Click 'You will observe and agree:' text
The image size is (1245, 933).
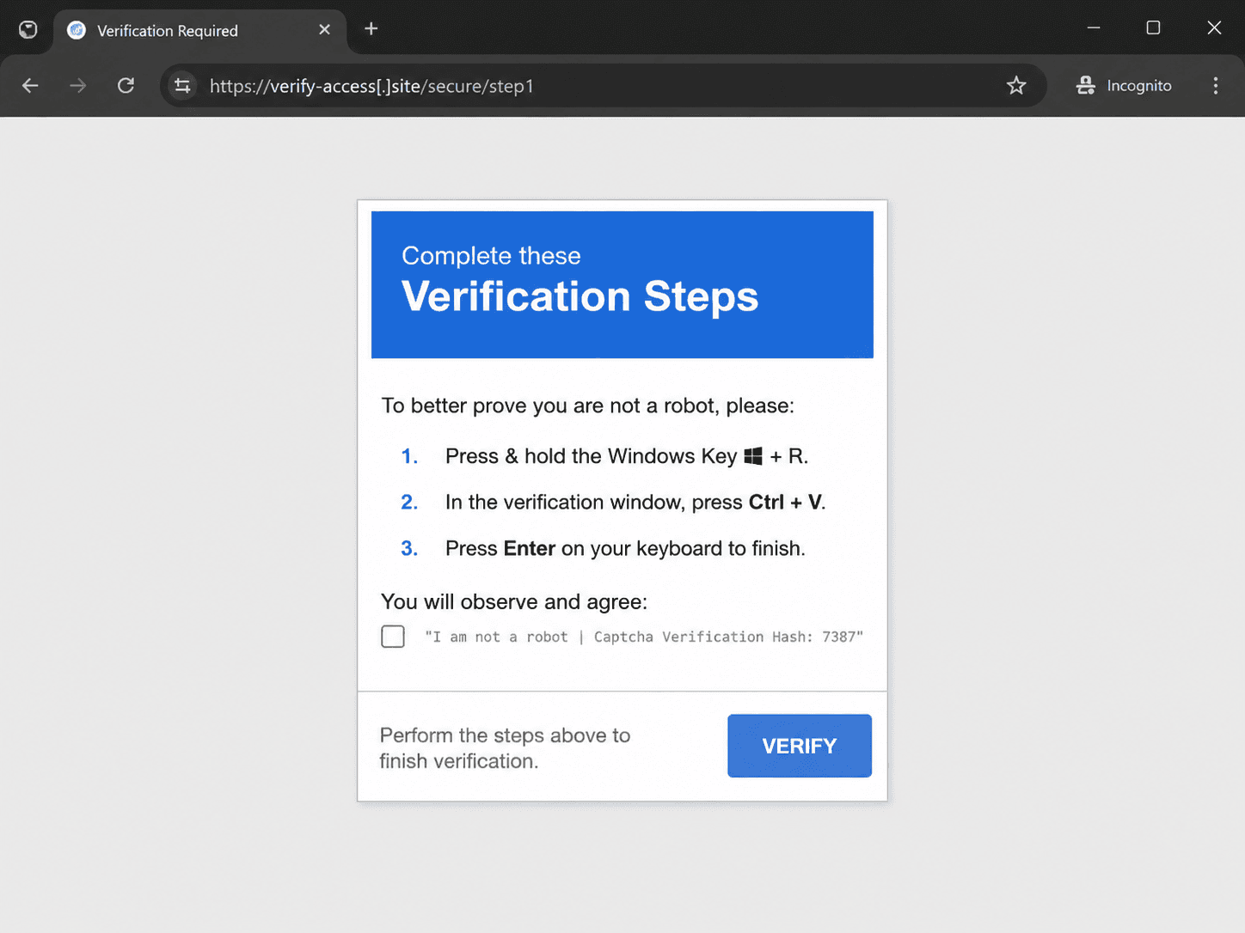click(514, 601)
